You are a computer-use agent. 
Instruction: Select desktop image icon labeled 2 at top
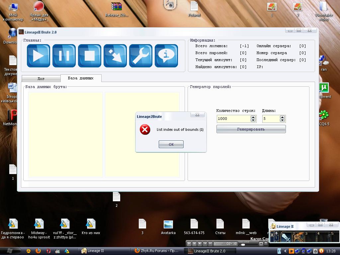click(297, 9)
